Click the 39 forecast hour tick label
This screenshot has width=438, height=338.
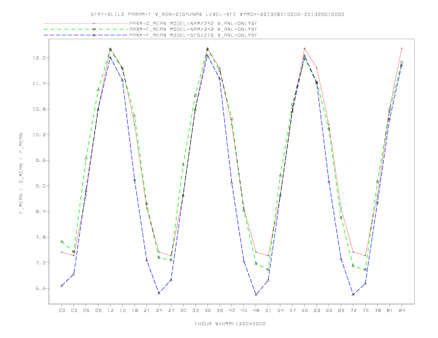(220, 310)
